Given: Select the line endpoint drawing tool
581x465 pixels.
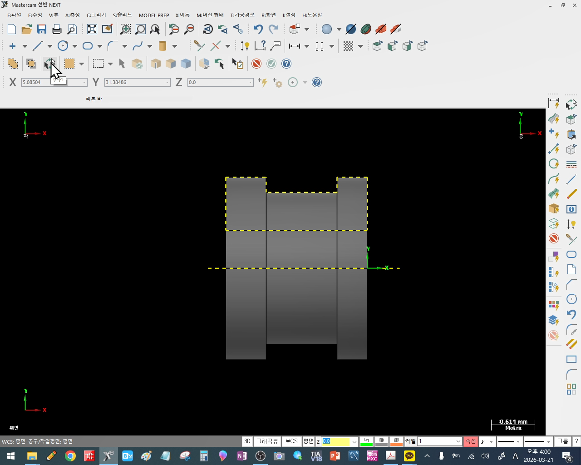Looking at the screenshot, I should 37,46.
